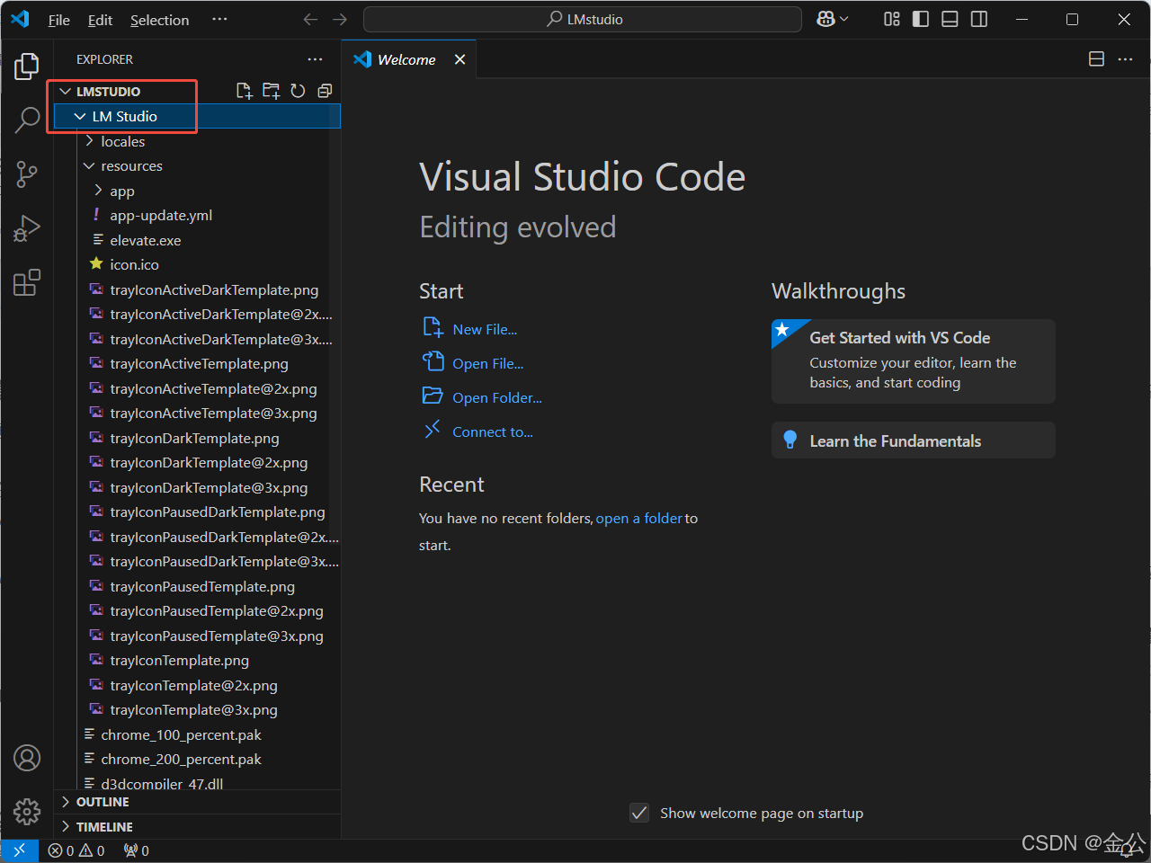The image size is (1151, 863).
Task: Open the Copilot chat icon
Action: click(825, 19)
